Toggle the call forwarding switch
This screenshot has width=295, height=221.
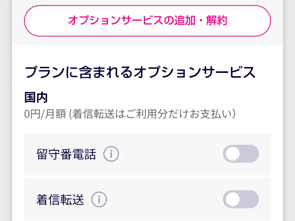pyautogui.click(x=241, y=199)
